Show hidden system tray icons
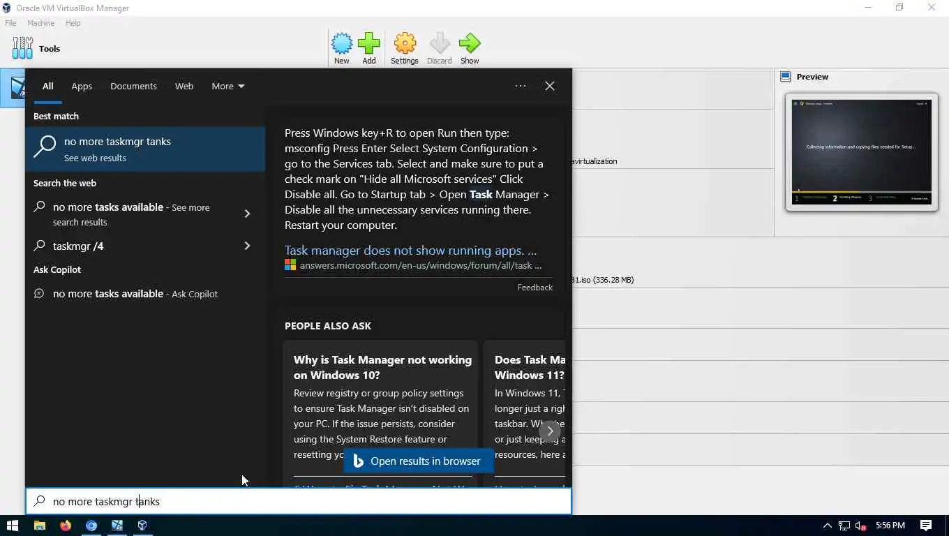Image resolution: width=949 pixels, height=536 pixels. 828,526
